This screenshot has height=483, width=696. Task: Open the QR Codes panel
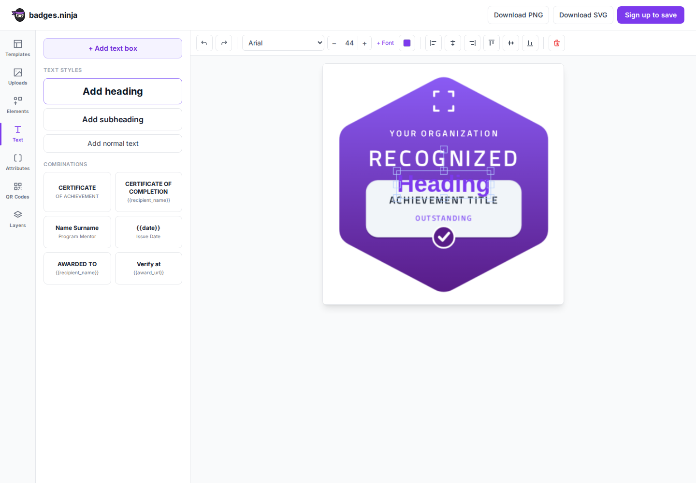[18, 191]
